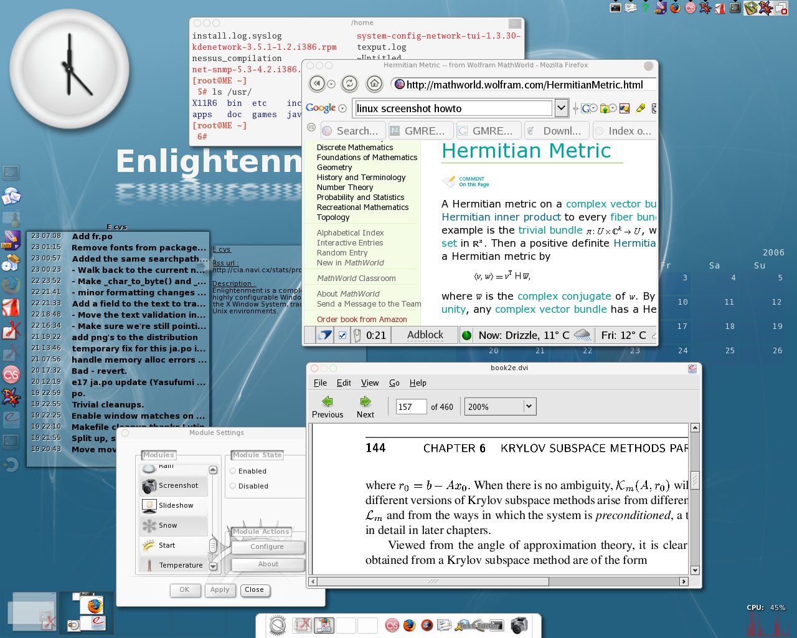
Task: Select the Start module in the list
Action: [174, 546]
